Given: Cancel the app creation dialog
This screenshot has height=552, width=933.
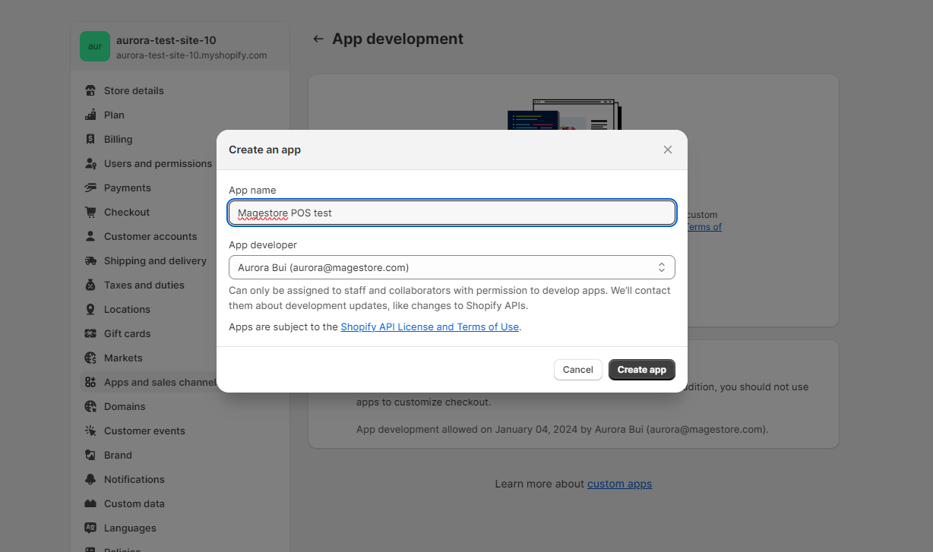Looking at the screenshot, I should tap(577, 370).
